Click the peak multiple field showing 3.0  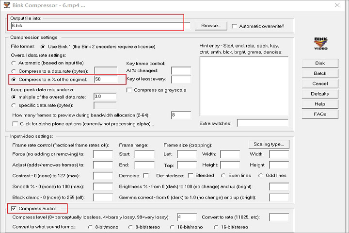coord(105,97)
